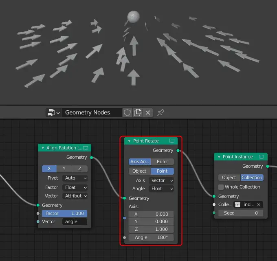The height and width of the screenshot is (261, 277).
Task: Click the Point Instance Geometry output socket
Action: (x=268, y=167)
